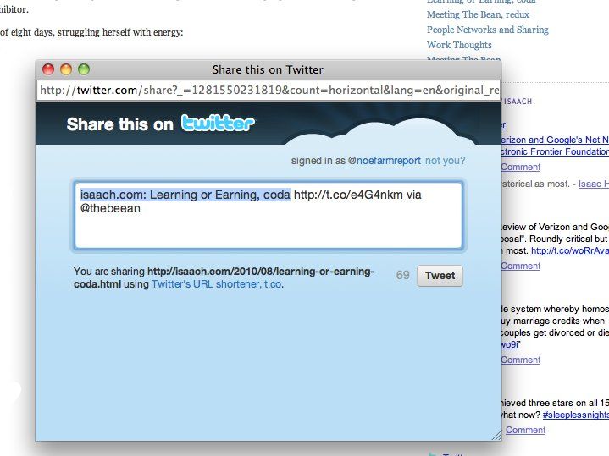Open Twitter's URL shortener, t.co link
609x456 pixels.
(217, 284)
